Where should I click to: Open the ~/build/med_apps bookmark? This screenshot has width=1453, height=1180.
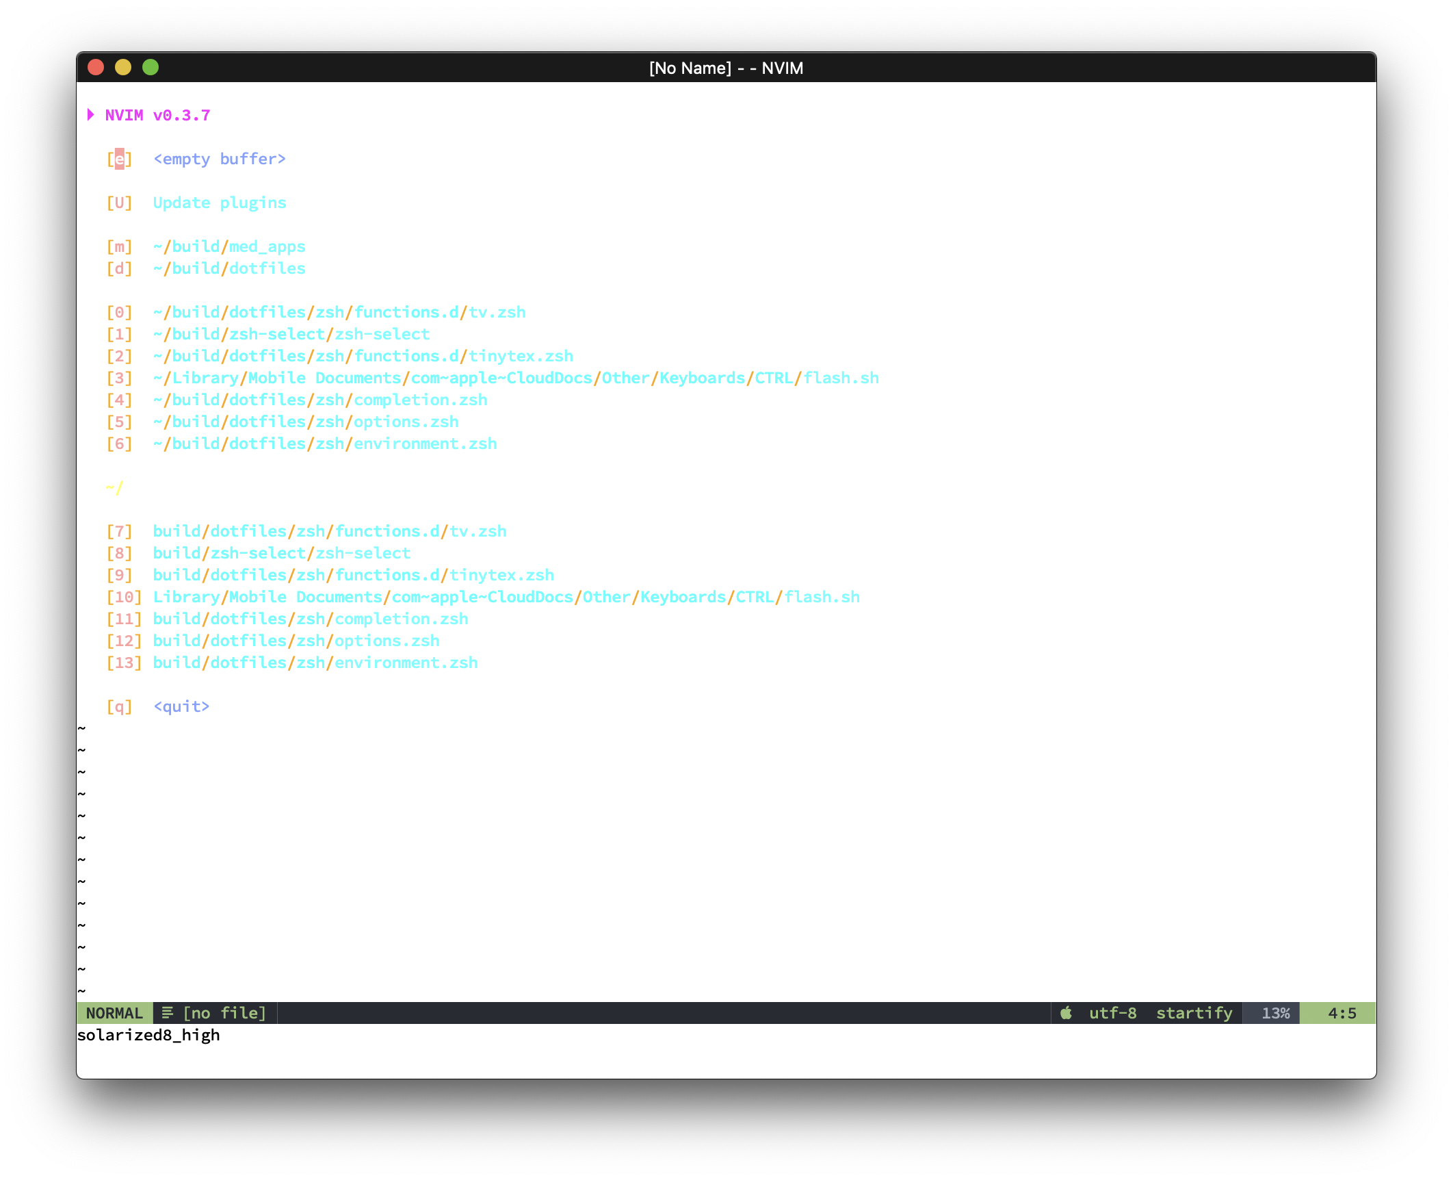229,246
